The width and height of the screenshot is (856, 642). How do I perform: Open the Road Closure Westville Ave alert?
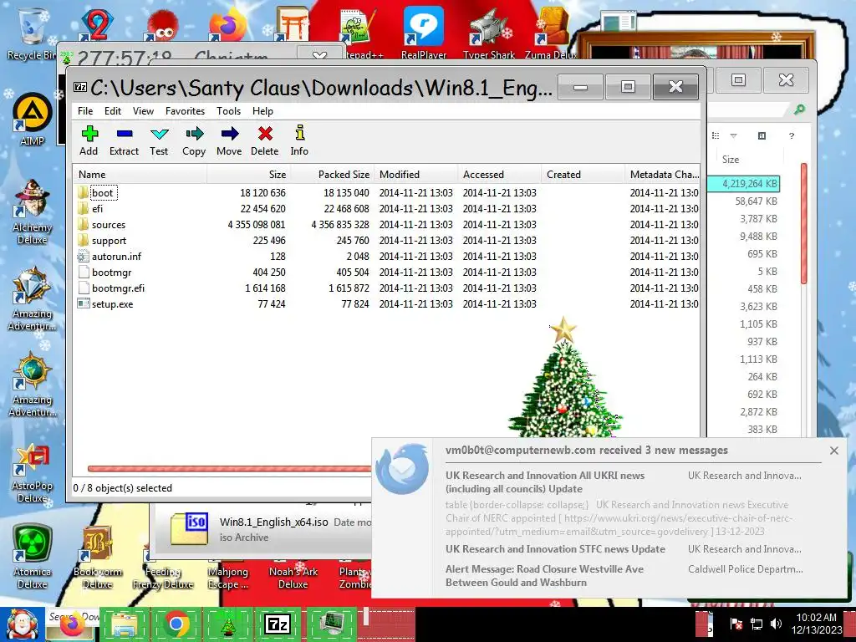click(x=544, y=575)
